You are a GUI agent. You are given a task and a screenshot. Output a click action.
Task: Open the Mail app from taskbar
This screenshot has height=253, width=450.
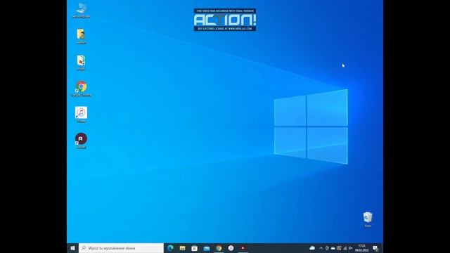[x=207, y=248]
